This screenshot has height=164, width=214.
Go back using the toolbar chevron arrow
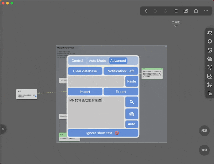click(x=146, y=11)
